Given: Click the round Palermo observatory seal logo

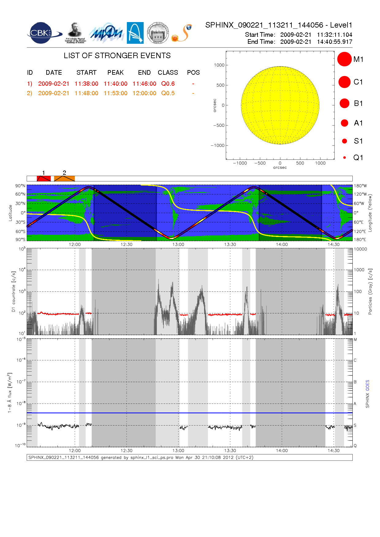Looking at the screenshot, I should point(158,33).
